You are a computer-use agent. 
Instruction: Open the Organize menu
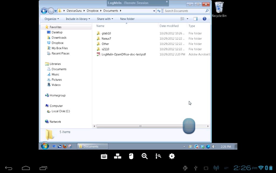pyautogui.click(x=51, y=19)
